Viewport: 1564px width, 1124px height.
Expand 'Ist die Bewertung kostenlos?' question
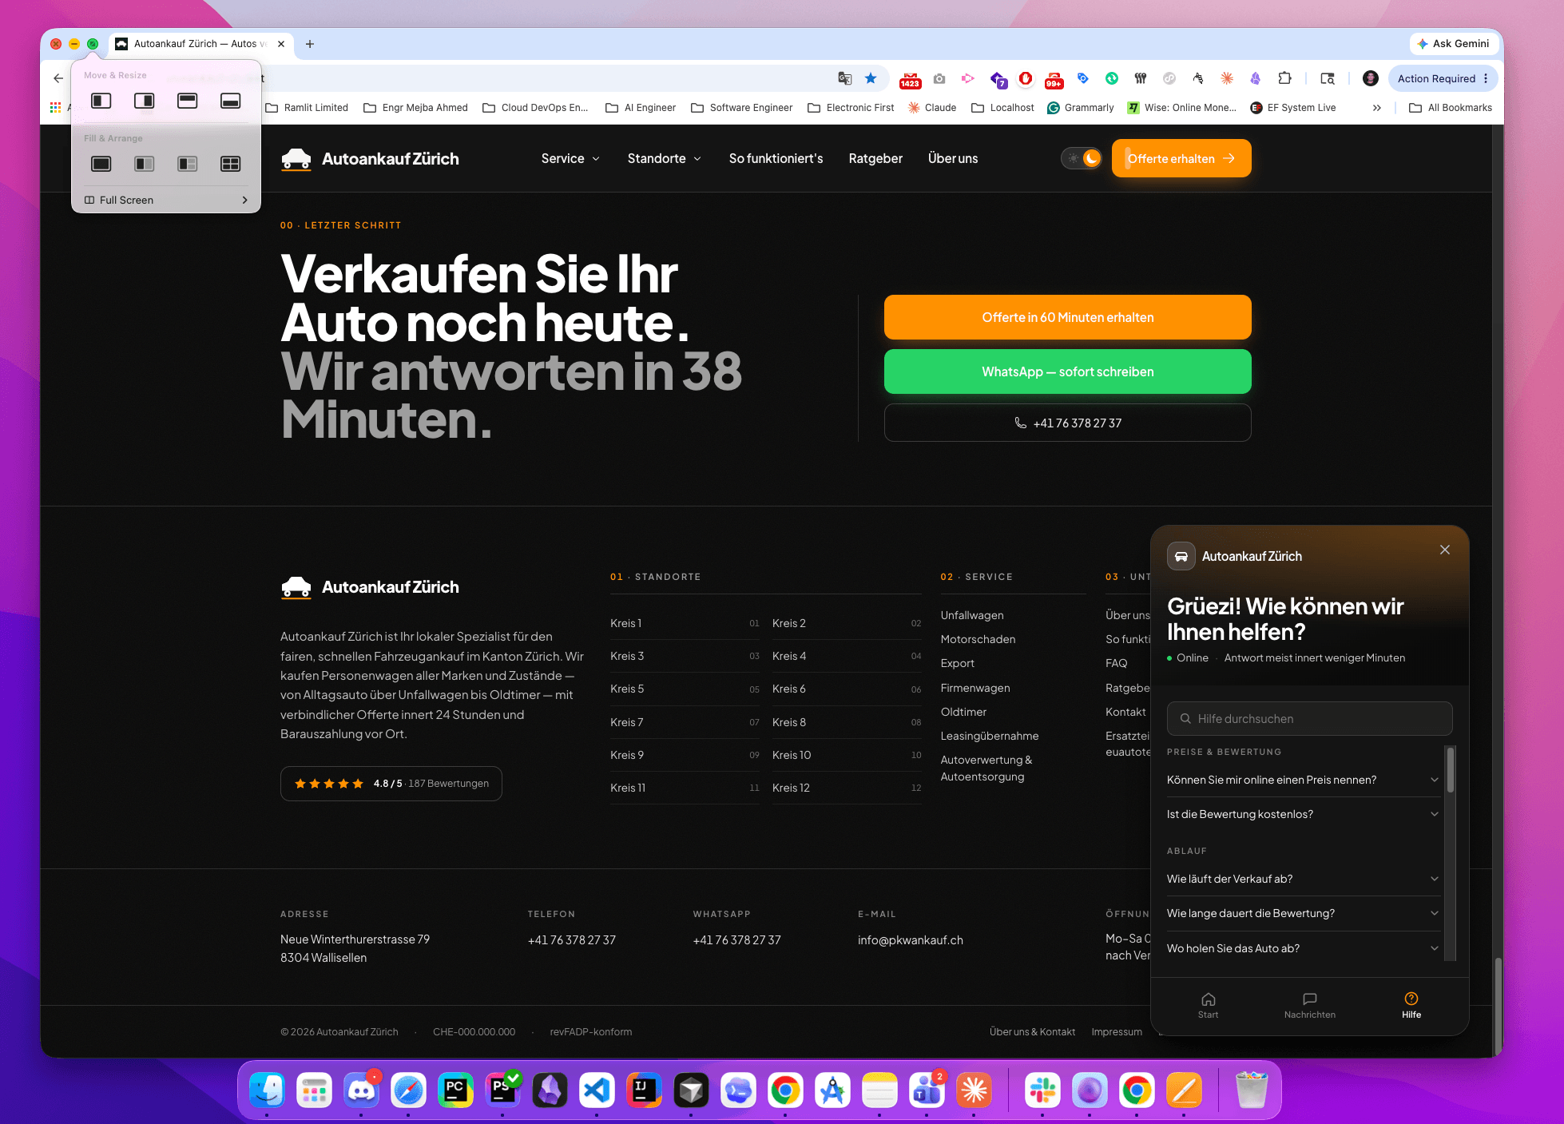pyautogui.click(x=1303, y=814)
